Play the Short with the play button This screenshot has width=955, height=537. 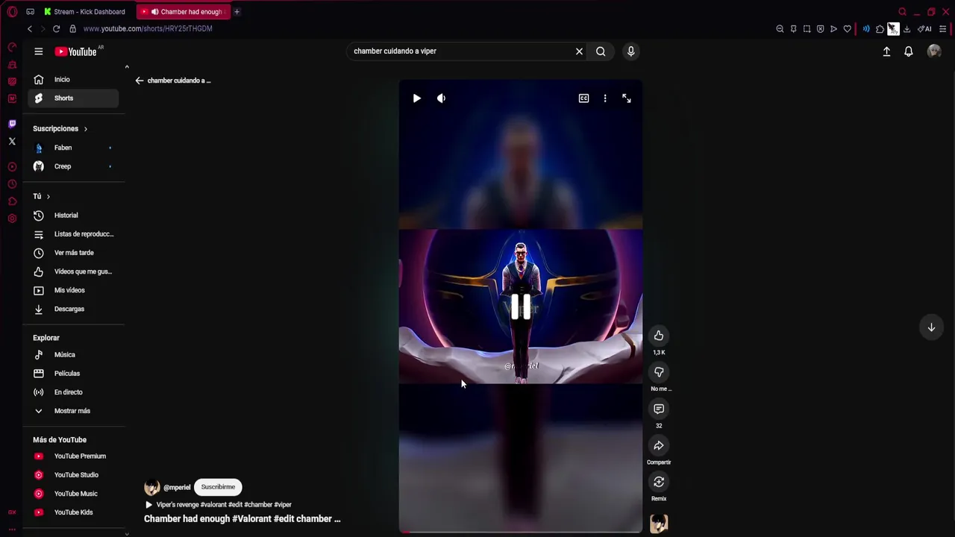(417, 98)
